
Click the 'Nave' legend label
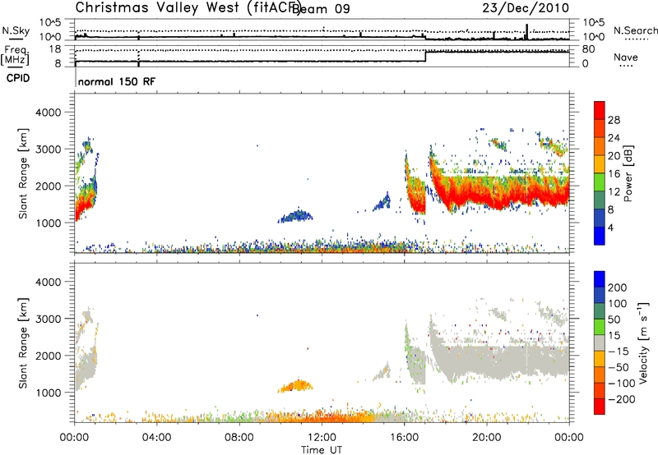point(626,57)
